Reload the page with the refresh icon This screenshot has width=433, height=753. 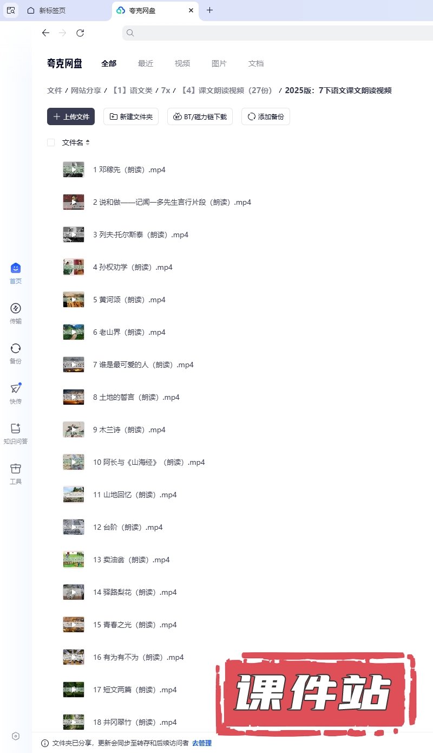(80, 33)
